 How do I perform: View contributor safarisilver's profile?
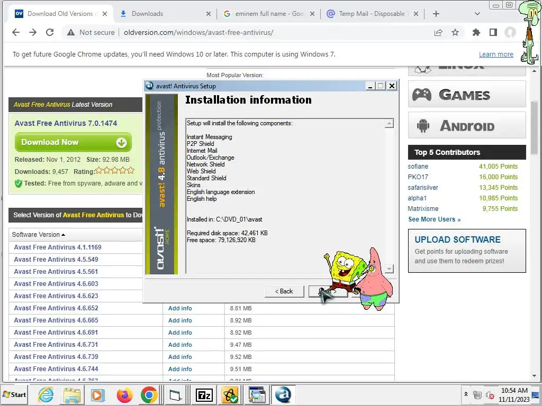tap(423, 188)
